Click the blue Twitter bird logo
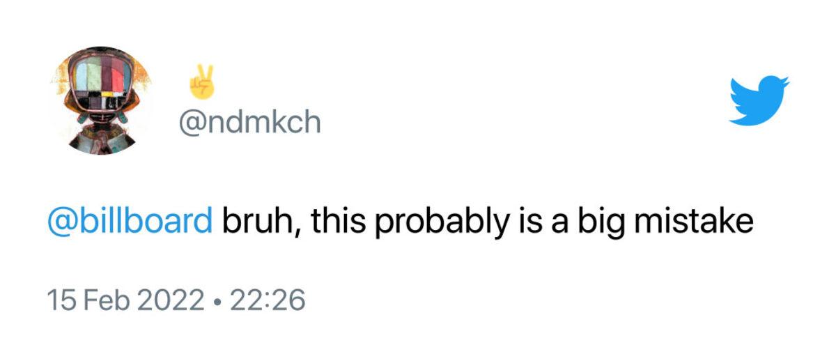Screen dimensions: 836x361 pos(759,101)
